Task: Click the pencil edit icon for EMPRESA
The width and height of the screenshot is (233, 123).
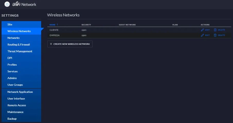Action: coord(202,35)
